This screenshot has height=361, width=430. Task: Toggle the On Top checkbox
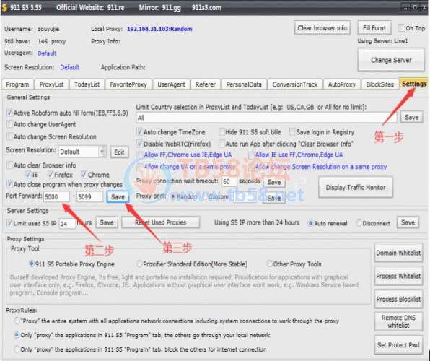[x=402, y=28]
